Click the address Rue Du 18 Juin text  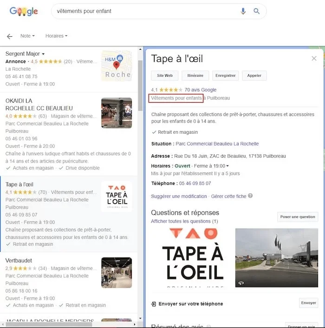point(230,156)
